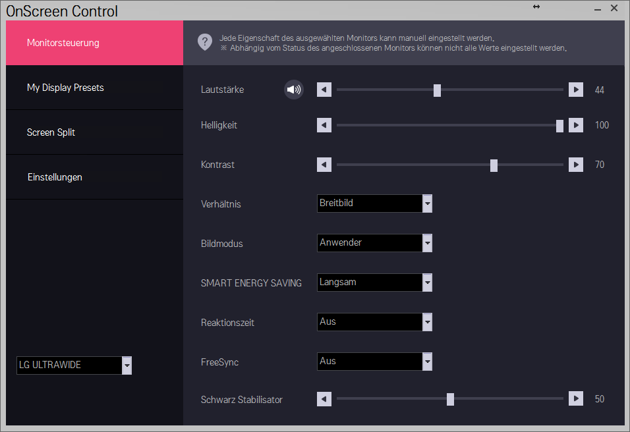This screenshot has height=432, width=630.
Task: Switch to My Display Presets tab
Action: 94,88
